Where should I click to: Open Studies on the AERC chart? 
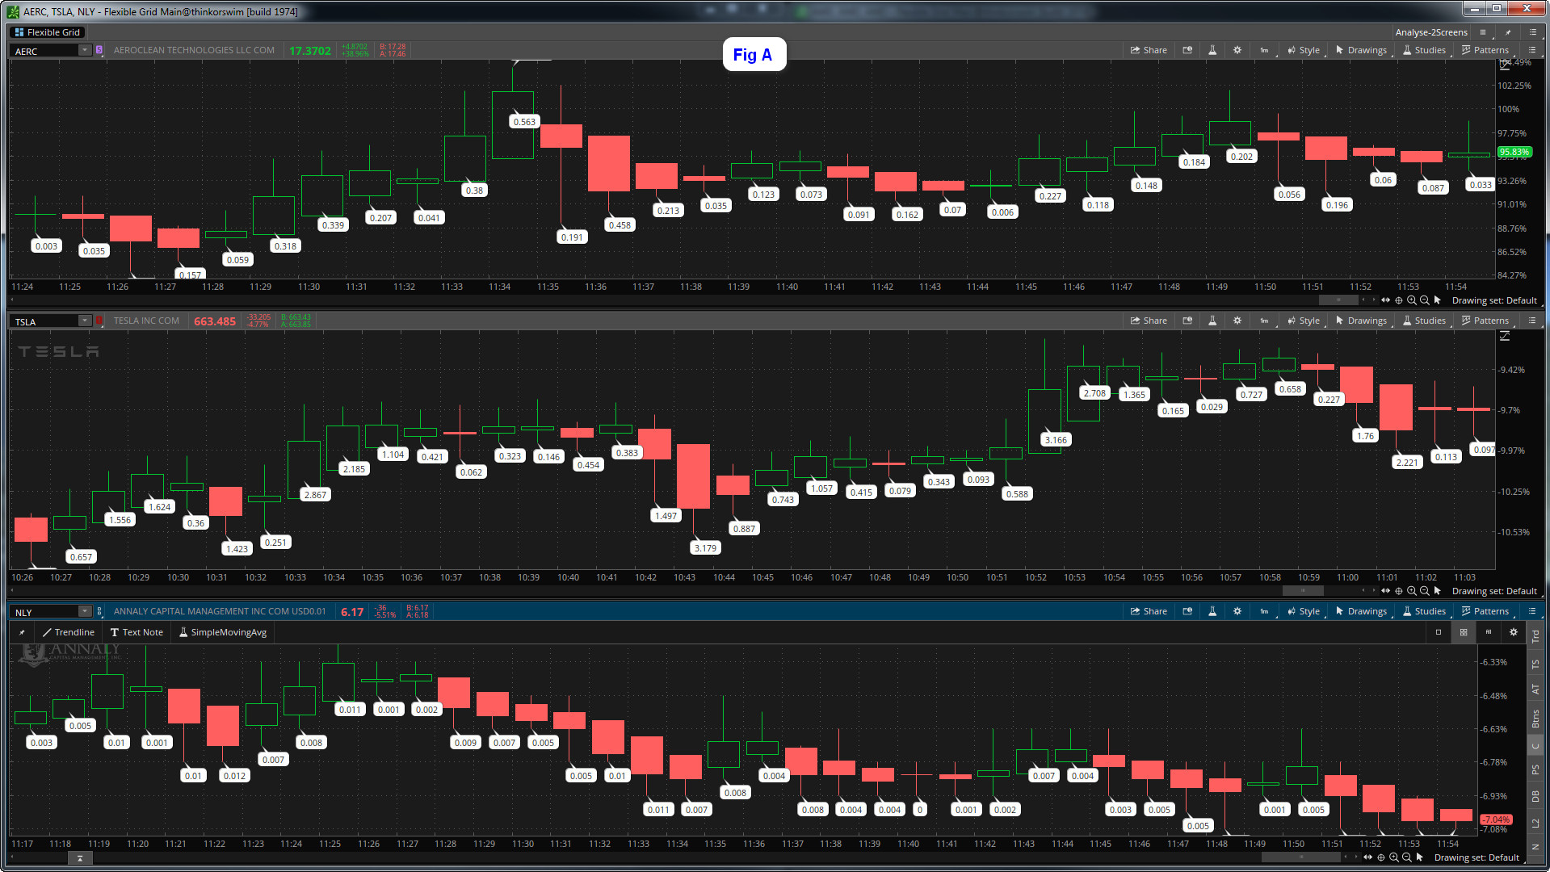pos(1425,50)
